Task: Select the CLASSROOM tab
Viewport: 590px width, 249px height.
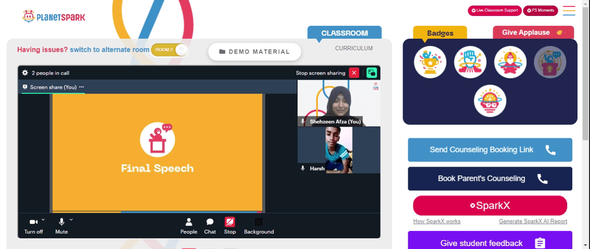Action: click(345, 33)
